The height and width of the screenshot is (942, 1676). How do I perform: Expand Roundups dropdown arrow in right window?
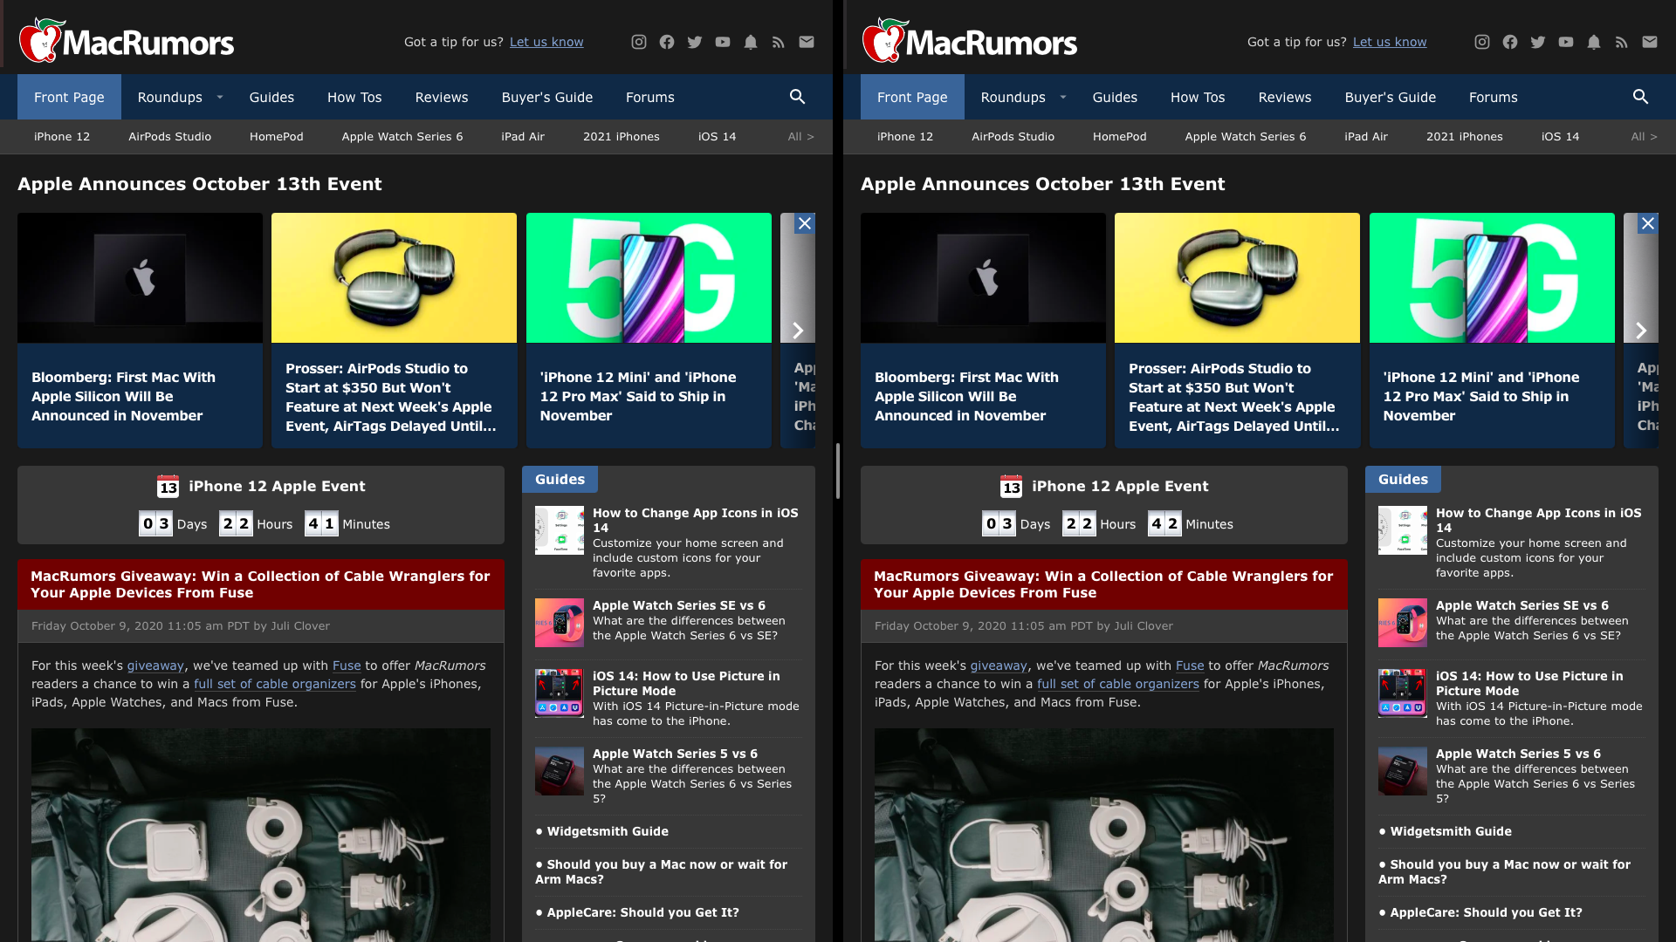[x=1063, y=97]
